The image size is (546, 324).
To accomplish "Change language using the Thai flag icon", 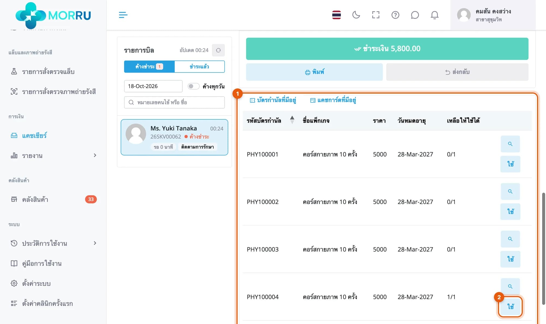I will [x=336, y=15].
